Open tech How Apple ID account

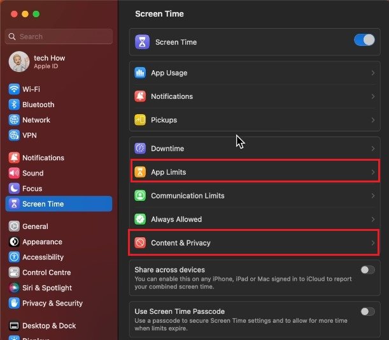click(59, 62)
